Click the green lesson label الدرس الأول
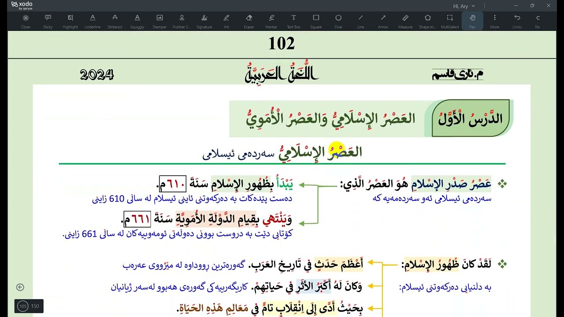Screen dimensions: 564x317 tap(470, 118)
